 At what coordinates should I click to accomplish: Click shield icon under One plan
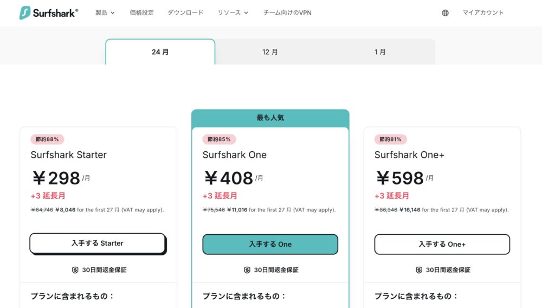tap(247, 270)
